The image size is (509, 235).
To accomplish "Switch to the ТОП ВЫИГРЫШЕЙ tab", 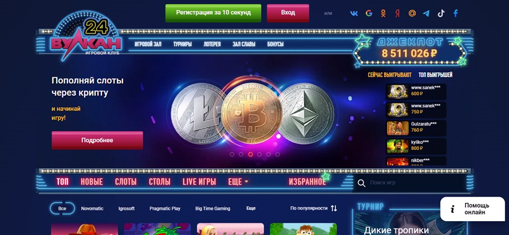I will [x=435, y=75].
